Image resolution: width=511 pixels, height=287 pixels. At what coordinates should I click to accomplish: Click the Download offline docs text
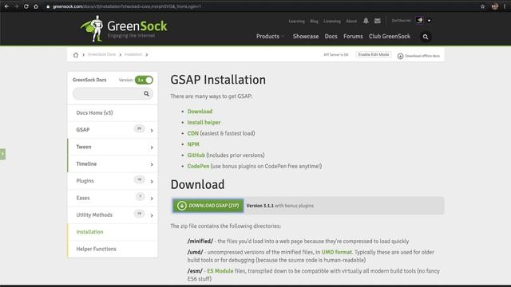point(422,56)
